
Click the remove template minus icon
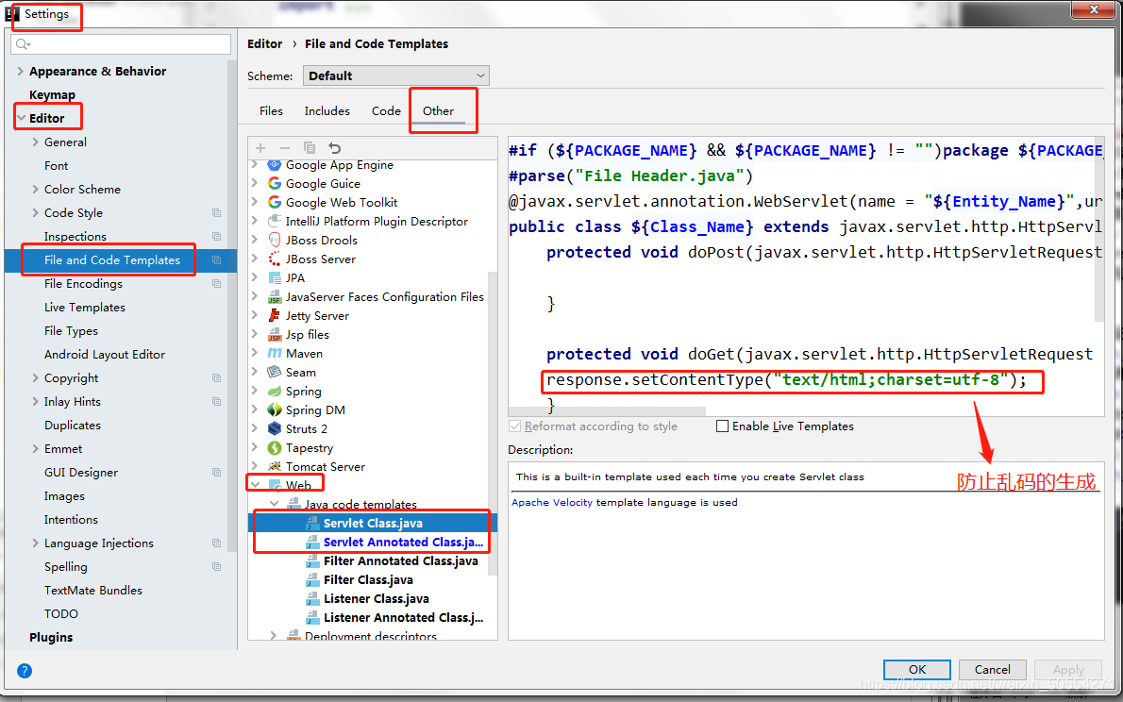284,147
